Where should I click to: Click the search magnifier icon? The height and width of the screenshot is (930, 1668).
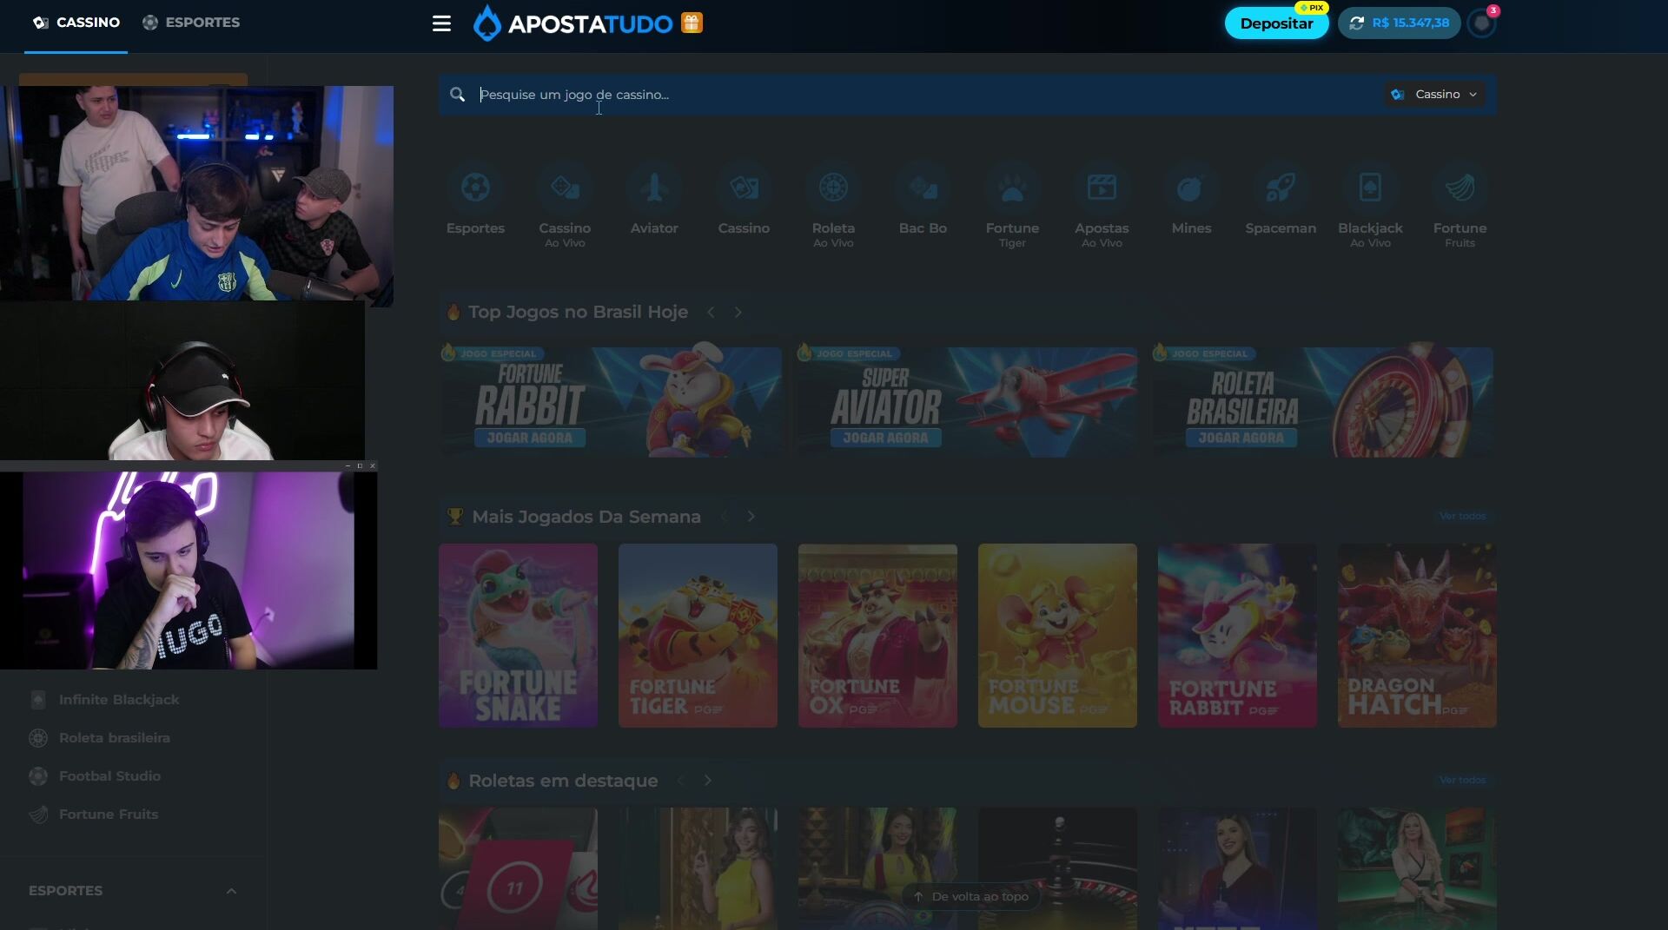point(457,95)
